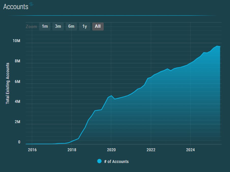
Task: Select the 6m zoom range
Action: pos(71,27)
